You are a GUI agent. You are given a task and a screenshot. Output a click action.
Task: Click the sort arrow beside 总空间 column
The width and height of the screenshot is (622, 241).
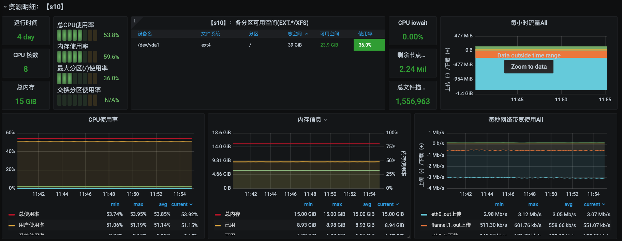point(307,34)
